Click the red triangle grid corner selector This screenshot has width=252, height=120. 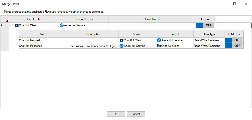tap(7, 20)
